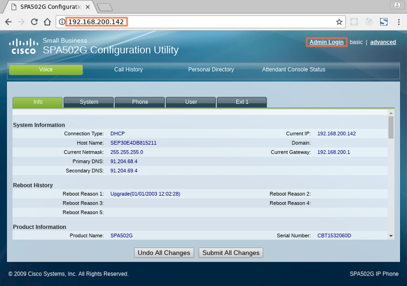407x286 pixels.
Task: Click the Cisco logo
Action: [x=23, y=46]
